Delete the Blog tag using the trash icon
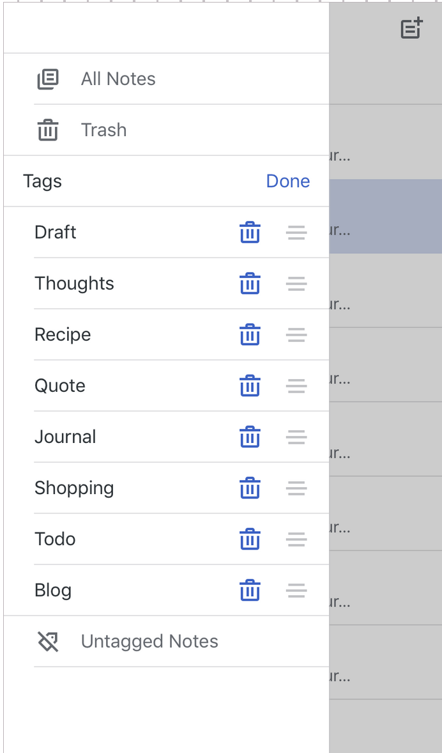442x753 pixels. click(x=250, y=590)
